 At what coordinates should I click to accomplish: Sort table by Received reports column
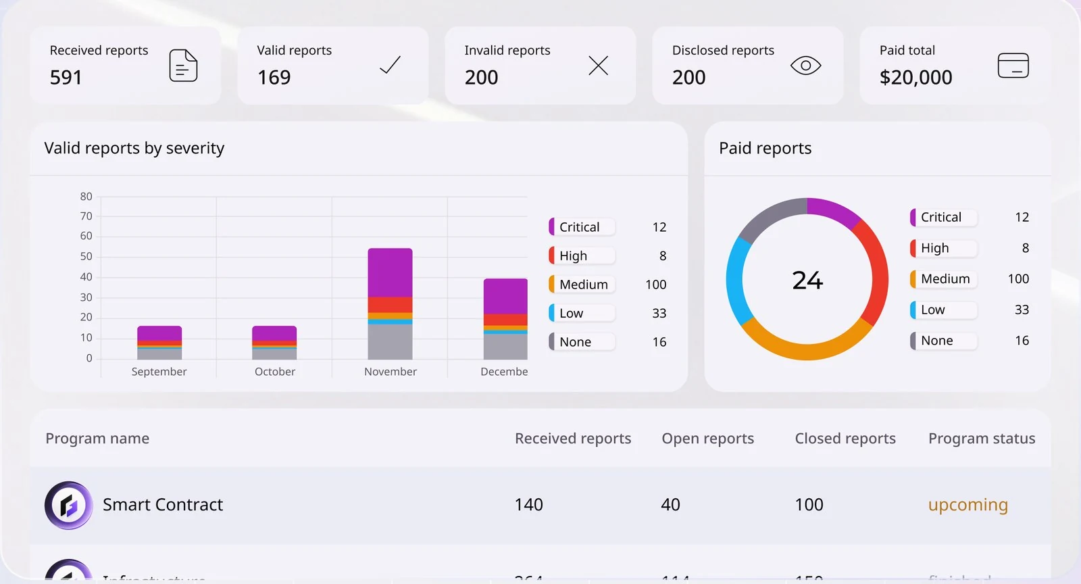573,439
